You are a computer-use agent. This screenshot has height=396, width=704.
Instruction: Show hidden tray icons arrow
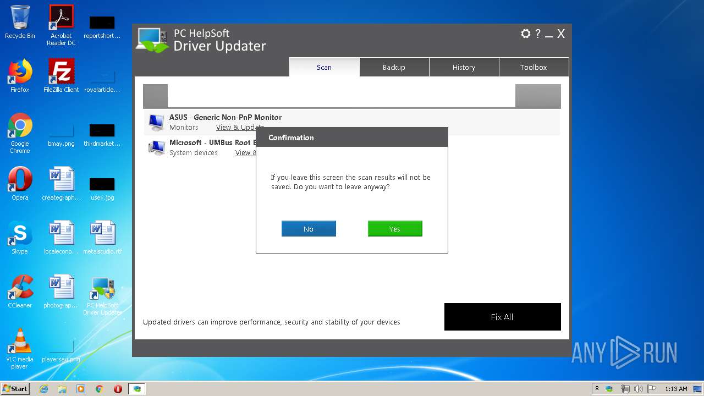pos(597,389)
